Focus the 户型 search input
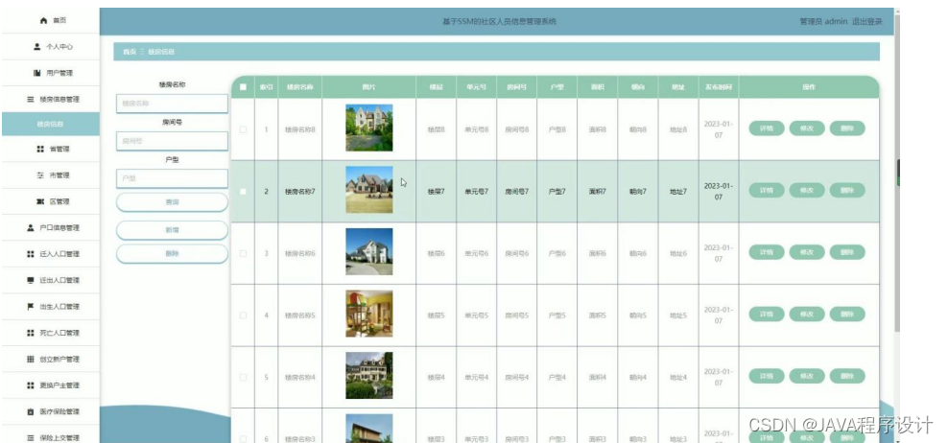 tap(172, 178)
